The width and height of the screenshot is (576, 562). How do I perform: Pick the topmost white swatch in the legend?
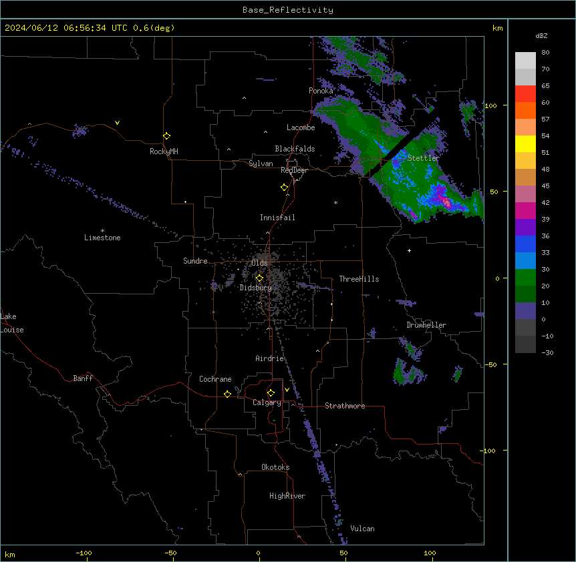(x=525, y=61)
